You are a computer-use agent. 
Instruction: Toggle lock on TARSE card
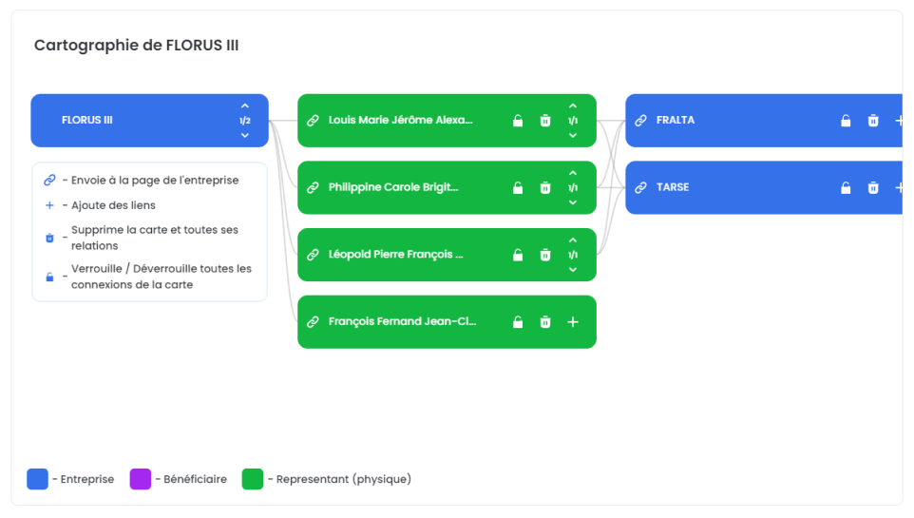point(846,188)
